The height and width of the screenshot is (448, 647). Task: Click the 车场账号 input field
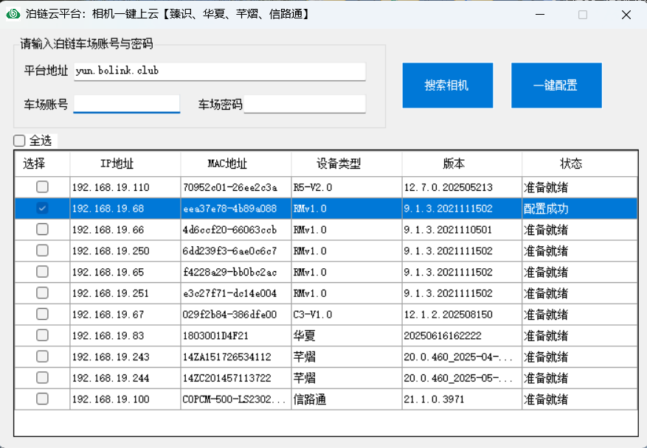coord(126,104)
